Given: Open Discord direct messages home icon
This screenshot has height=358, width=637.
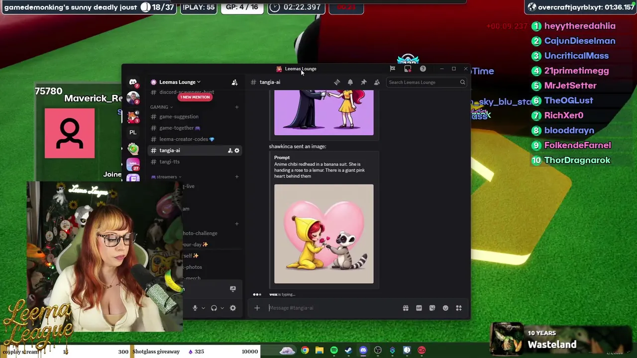Looking at the screenshot, I should point(133,82).
